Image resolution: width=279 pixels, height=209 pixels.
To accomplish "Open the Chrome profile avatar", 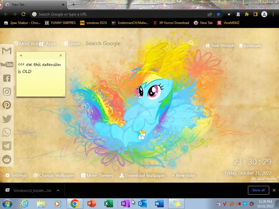I will (x=264, y=14).
